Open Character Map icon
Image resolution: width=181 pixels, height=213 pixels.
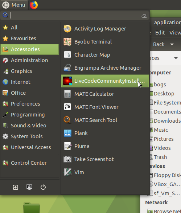pos(67,55)
